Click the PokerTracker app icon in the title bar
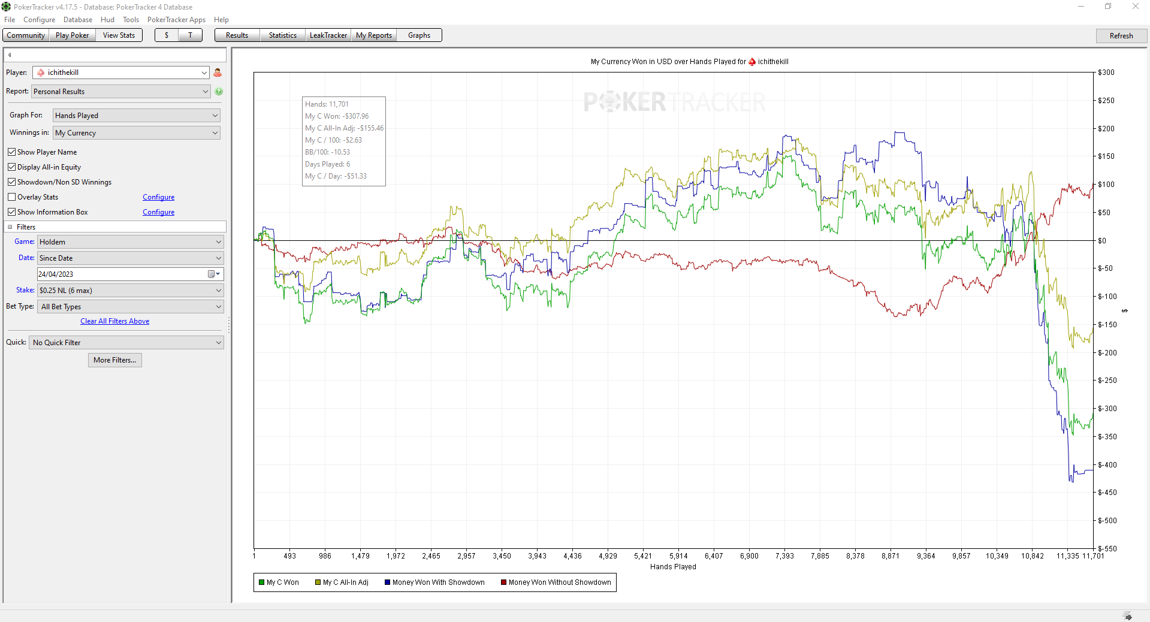This screenshot has height=622, width=1150. 6,7
